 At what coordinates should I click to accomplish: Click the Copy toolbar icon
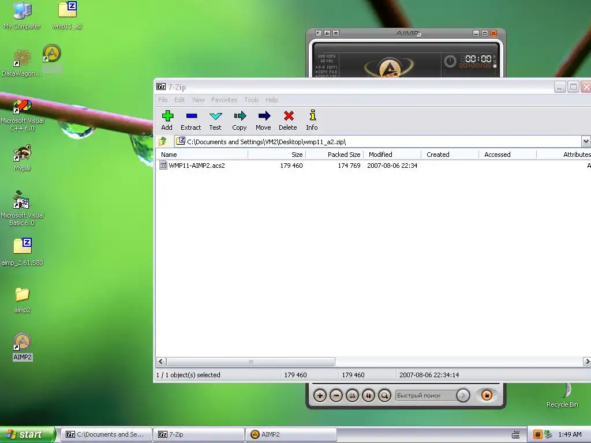click(x=240, y=121)
